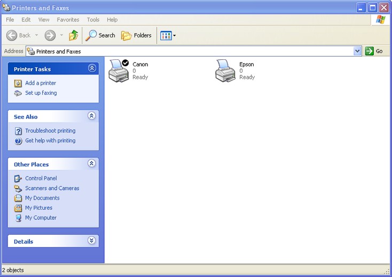Open My Computer link
Screen dimensions: 392x277
click(x=41, y=218)
